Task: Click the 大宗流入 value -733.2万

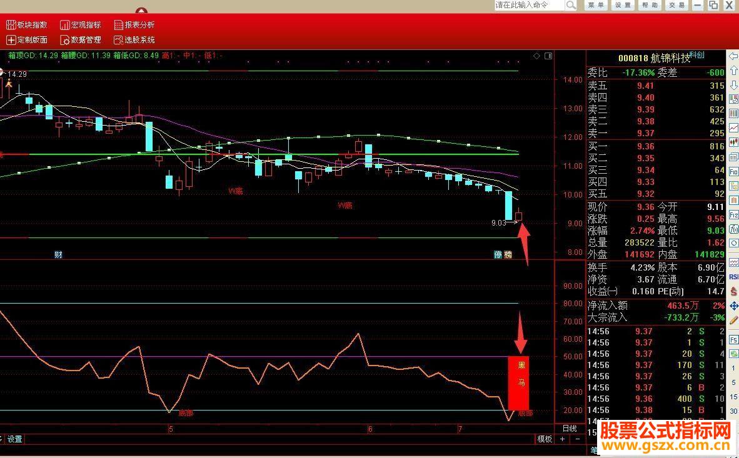Action: (681, 317)
